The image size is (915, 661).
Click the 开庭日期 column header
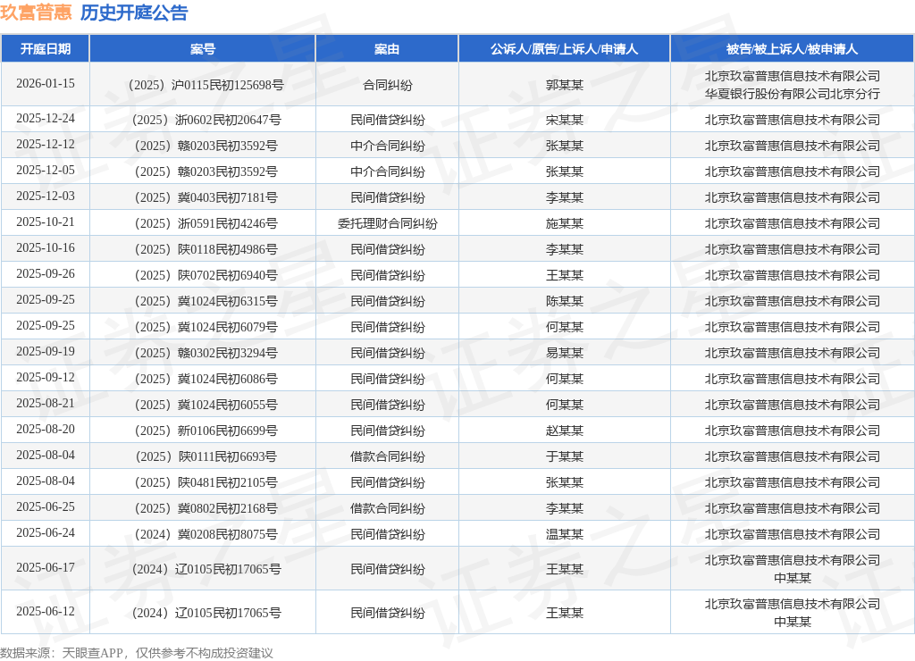(x=45, y=49)
